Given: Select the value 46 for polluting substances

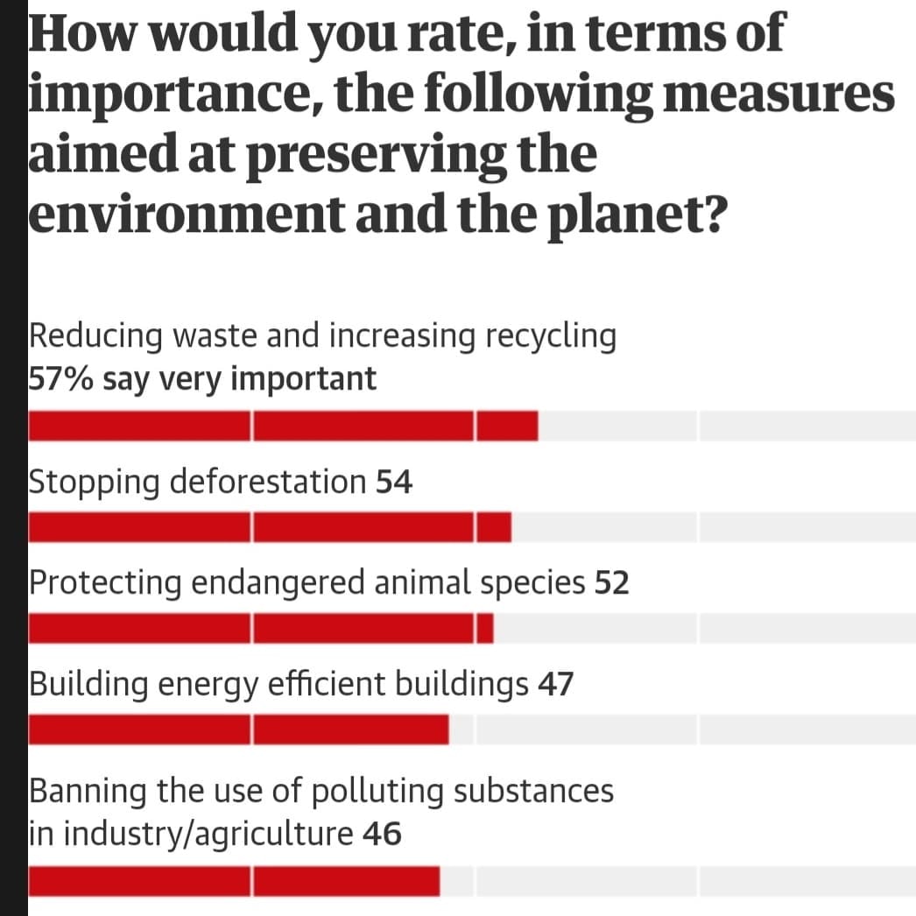Looking at the screenshot, I should coord(382,835).
